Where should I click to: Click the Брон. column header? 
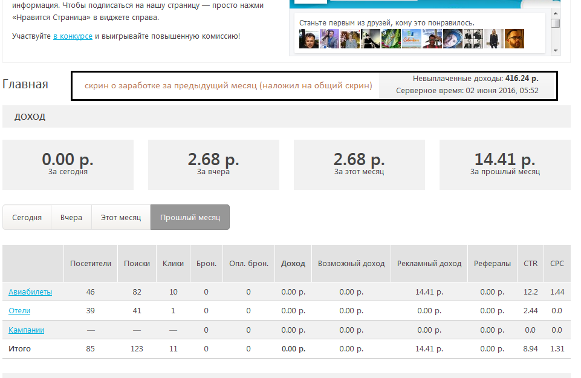(206, 264)
